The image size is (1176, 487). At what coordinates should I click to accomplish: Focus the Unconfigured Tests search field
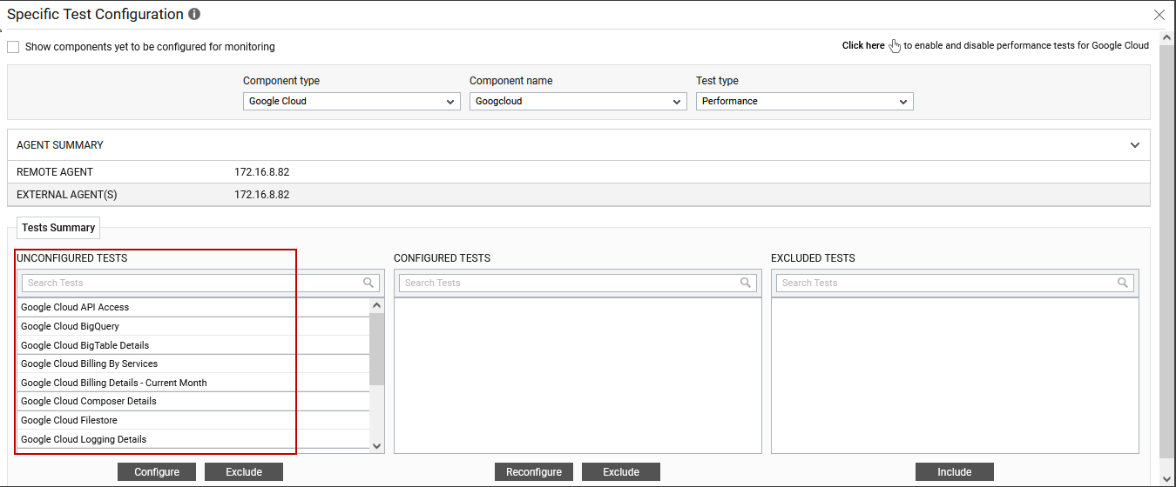pos(200,283)
